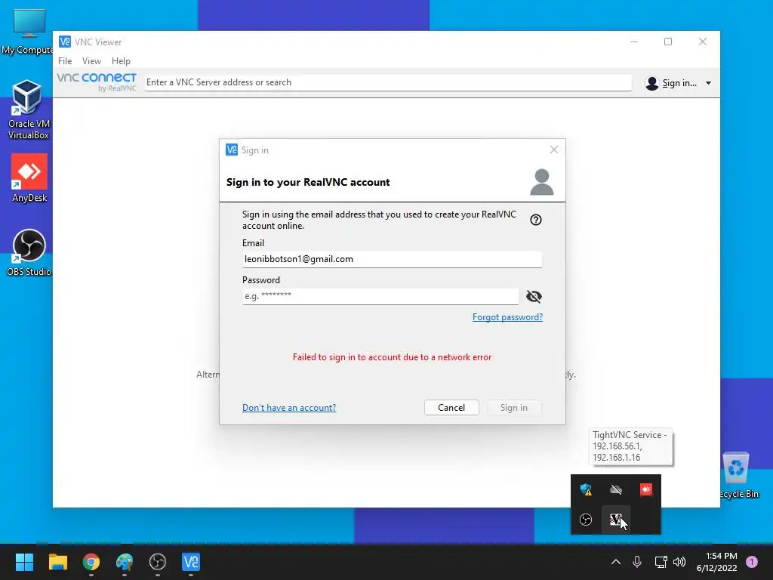Close the Sign in dialog
773x580 pixels.
click(x=553, y=150)
